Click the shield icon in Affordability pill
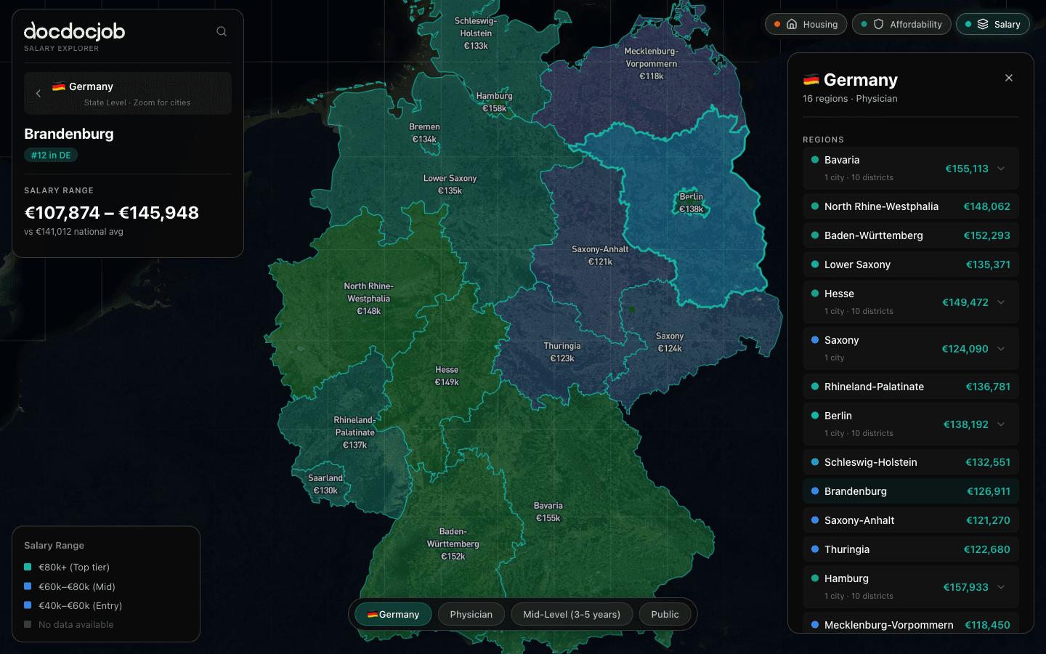 coord(878,24)
